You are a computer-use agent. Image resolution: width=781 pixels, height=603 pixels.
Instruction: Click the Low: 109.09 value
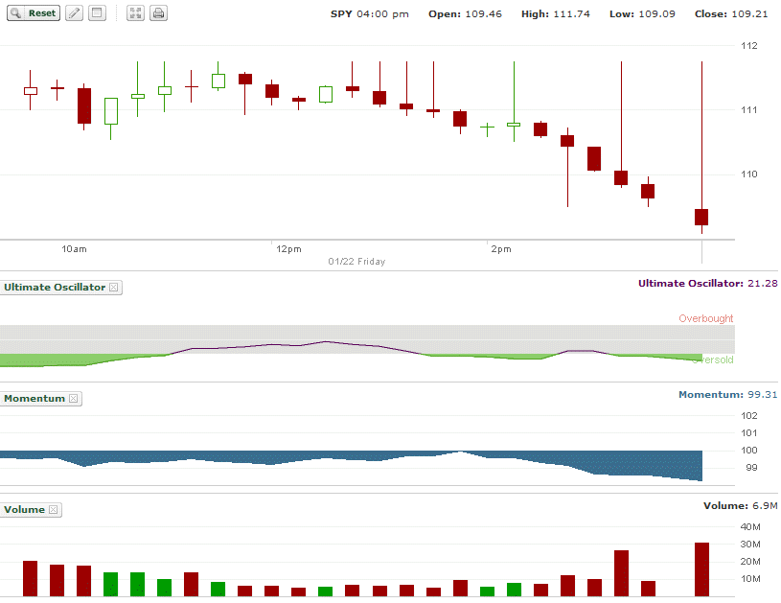pyautogui.click(x=643, y=14)
